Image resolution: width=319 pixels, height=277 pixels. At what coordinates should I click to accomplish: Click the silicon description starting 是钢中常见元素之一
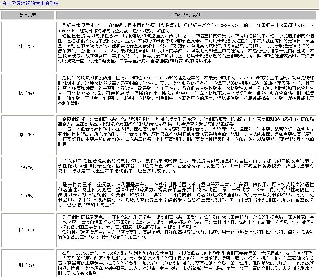pyautogui.click(x=186, y=47)
